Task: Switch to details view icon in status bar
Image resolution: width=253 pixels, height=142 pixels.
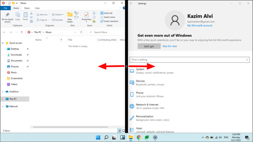Action: (x=119, y=131)
